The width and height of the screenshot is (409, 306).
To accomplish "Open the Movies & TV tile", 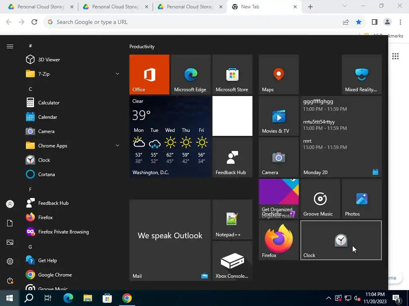I will pyautogui.click(x=278, y=116).
